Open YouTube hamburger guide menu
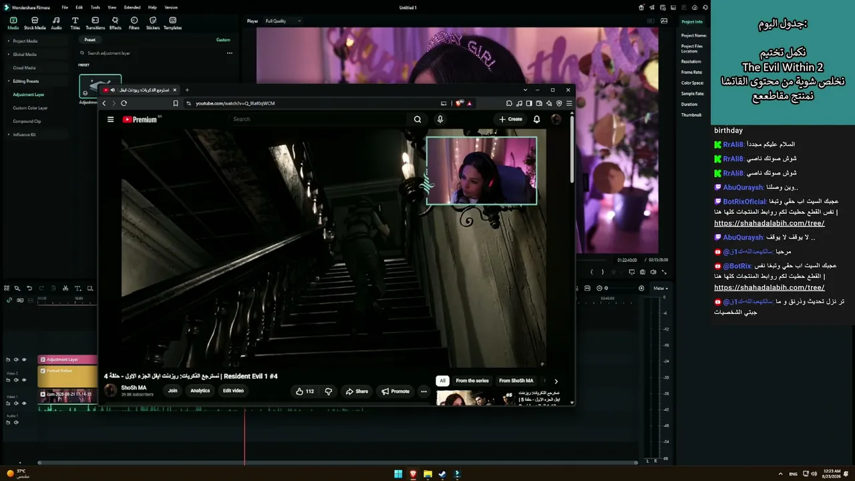The height and width of the screenshot is (481, 855). (x=110, y=120)
